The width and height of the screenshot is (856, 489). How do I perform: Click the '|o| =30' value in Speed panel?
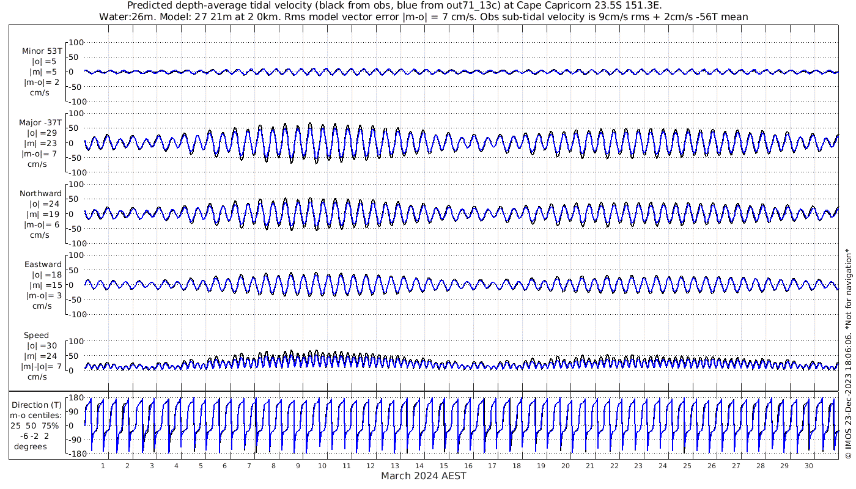(43, 346)
